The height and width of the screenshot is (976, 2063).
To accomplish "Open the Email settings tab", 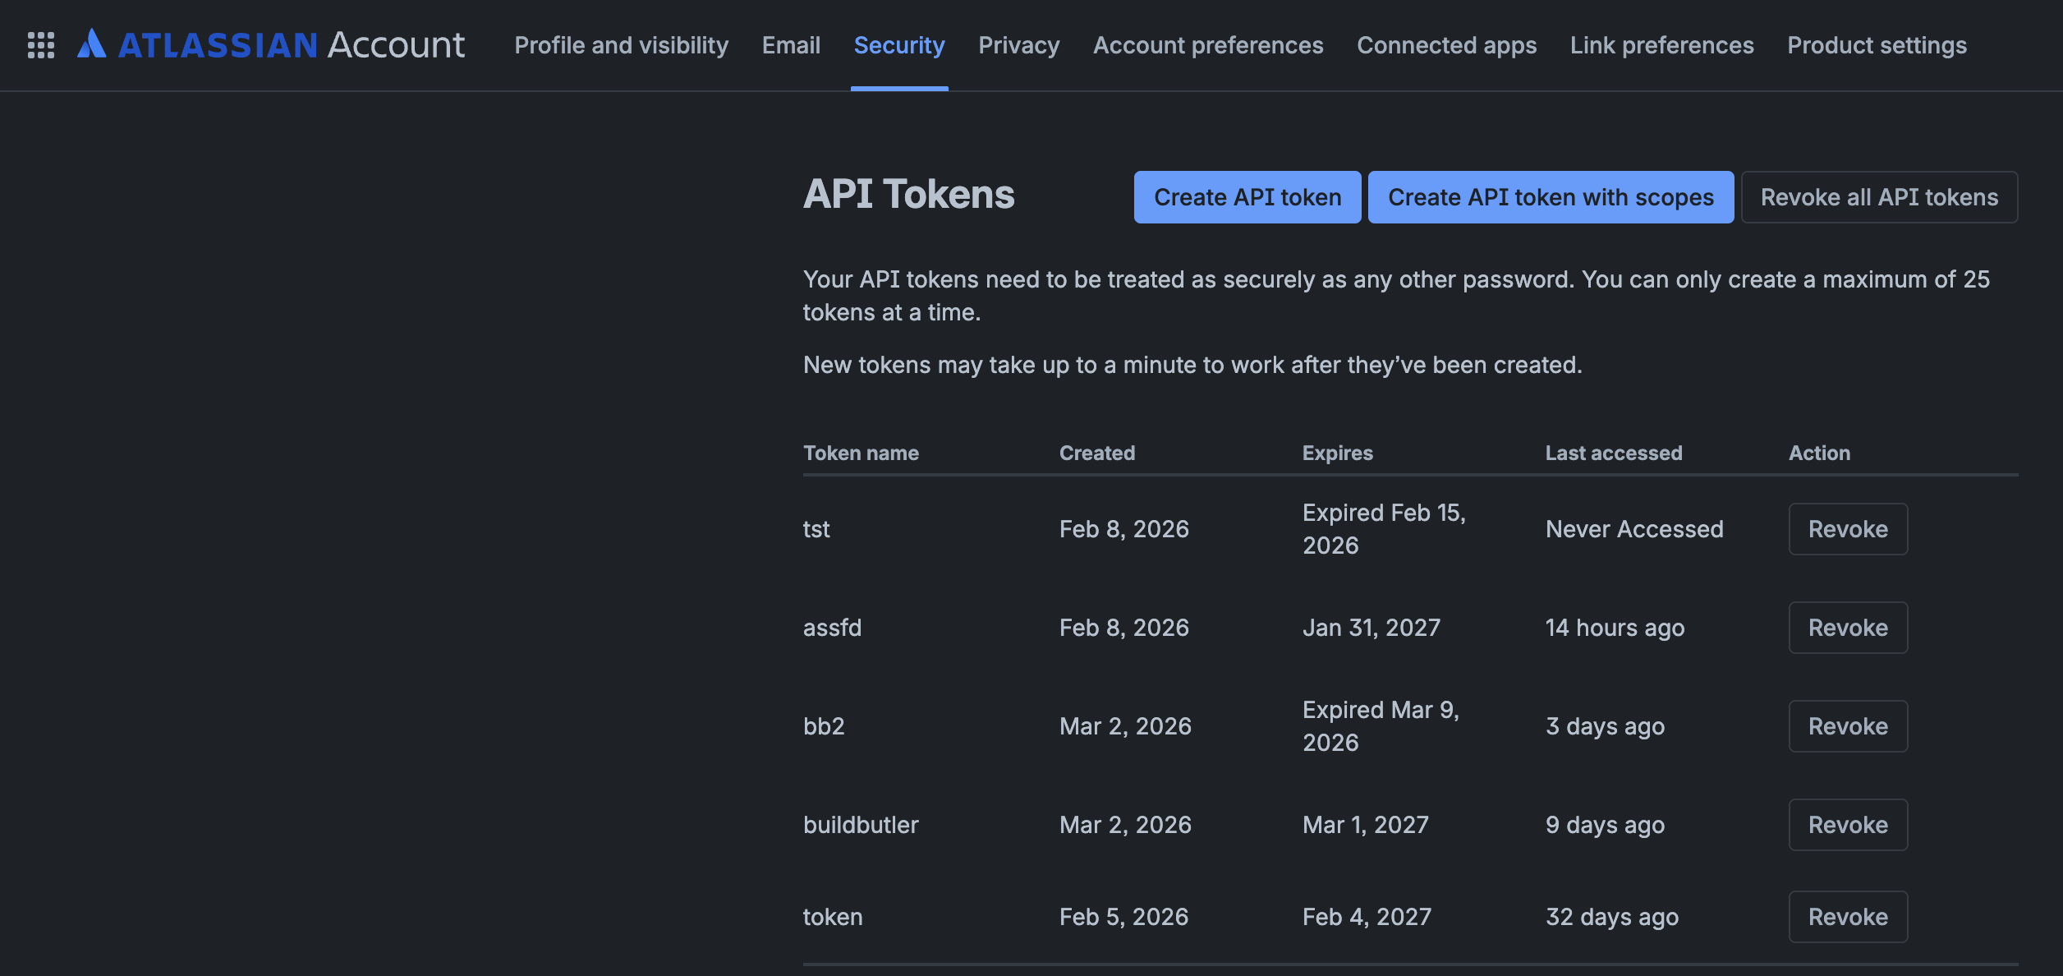I will pyautogui.click(x=791, y=45).
